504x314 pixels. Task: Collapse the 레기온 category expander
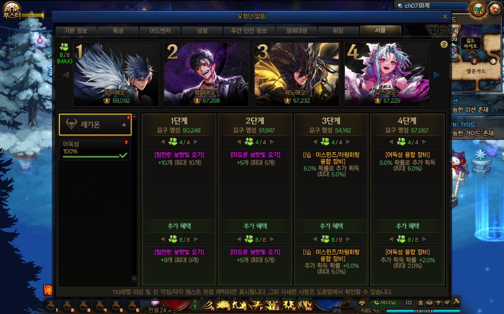click(x=124, y=124)
